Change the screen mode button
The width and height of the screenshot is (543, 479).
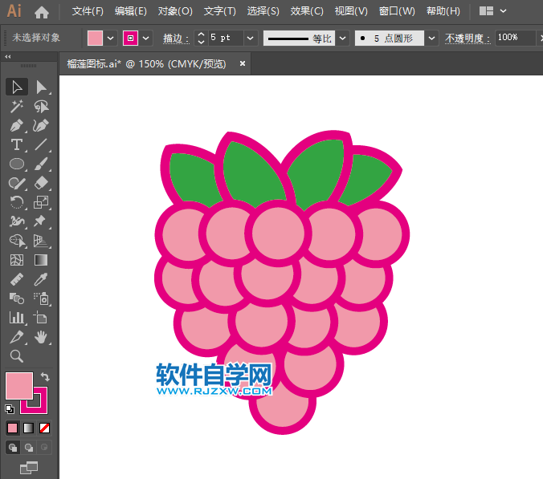pyautogui.click(x=29, y=468)
